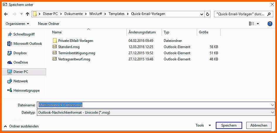Click the 51 KB size cell
The height and width of the screenshot is (133, 277).
[214, 53]
